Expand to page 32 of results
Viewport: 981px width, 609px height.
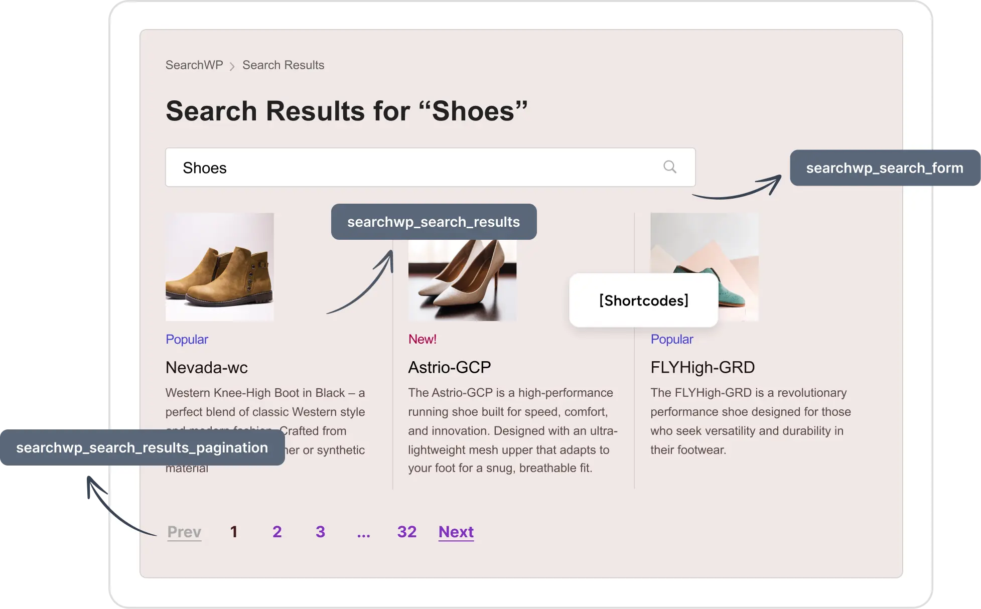405,531
